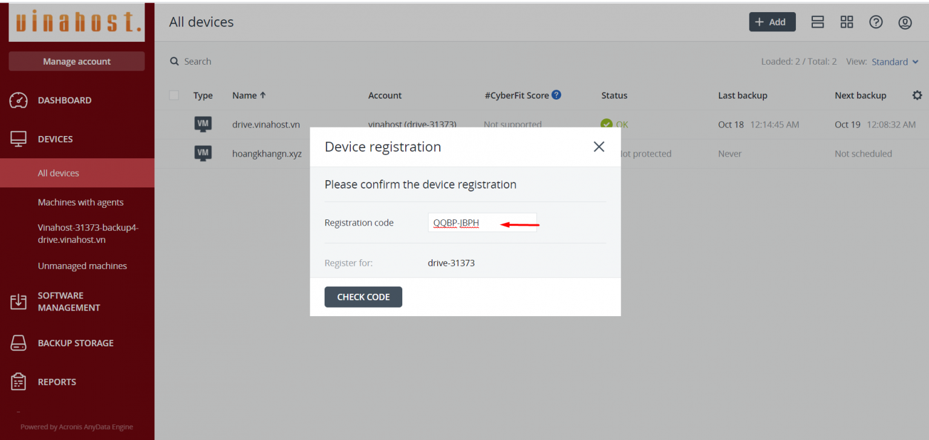The width and height of the screenshot is (929, 440).
Task: Open the Software Management icon
Action: [19, 302]
